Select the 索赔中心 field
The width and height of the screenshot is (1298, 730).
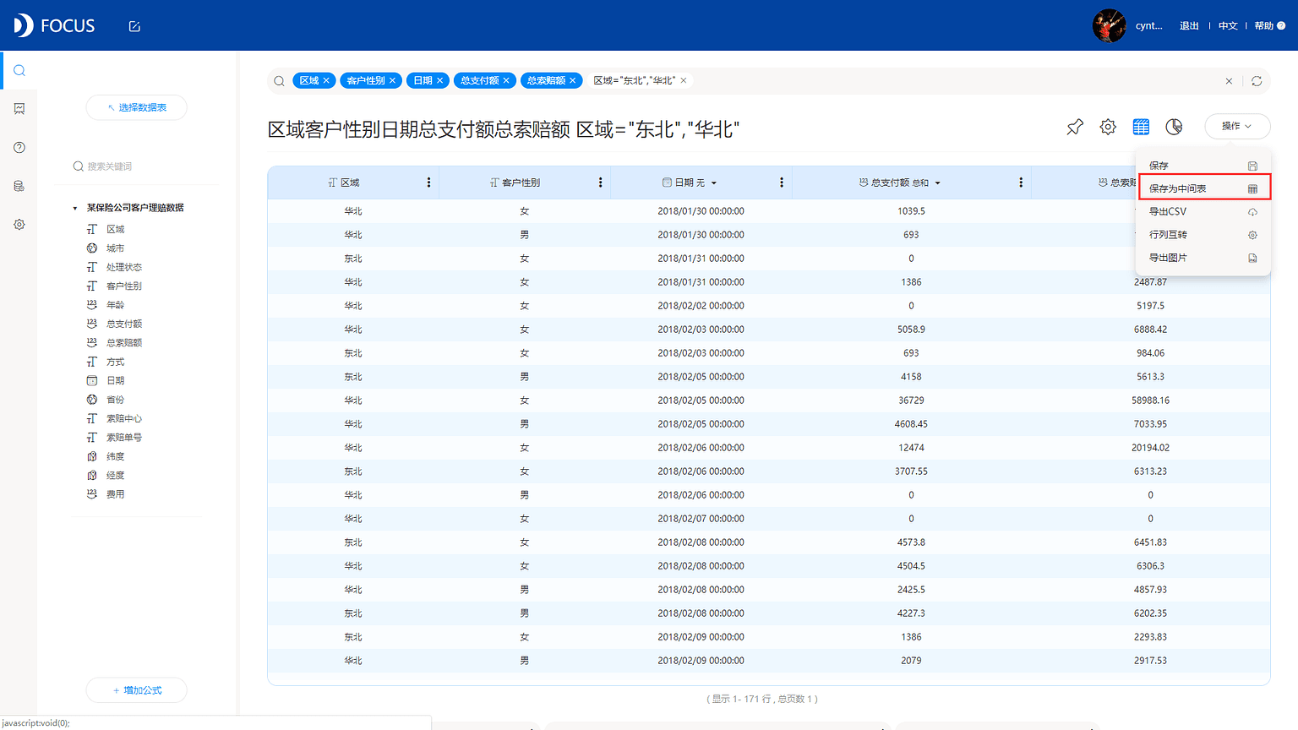point(124,418)
